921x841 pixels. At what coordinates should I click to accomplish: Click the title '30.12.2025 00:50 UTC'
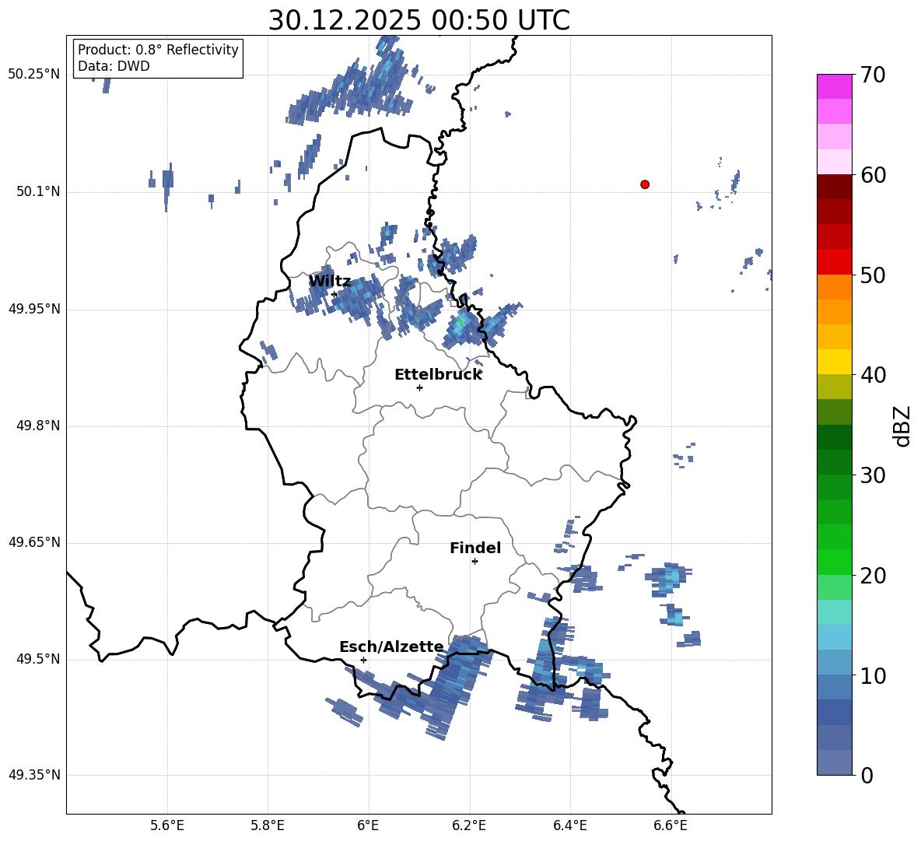418,20
